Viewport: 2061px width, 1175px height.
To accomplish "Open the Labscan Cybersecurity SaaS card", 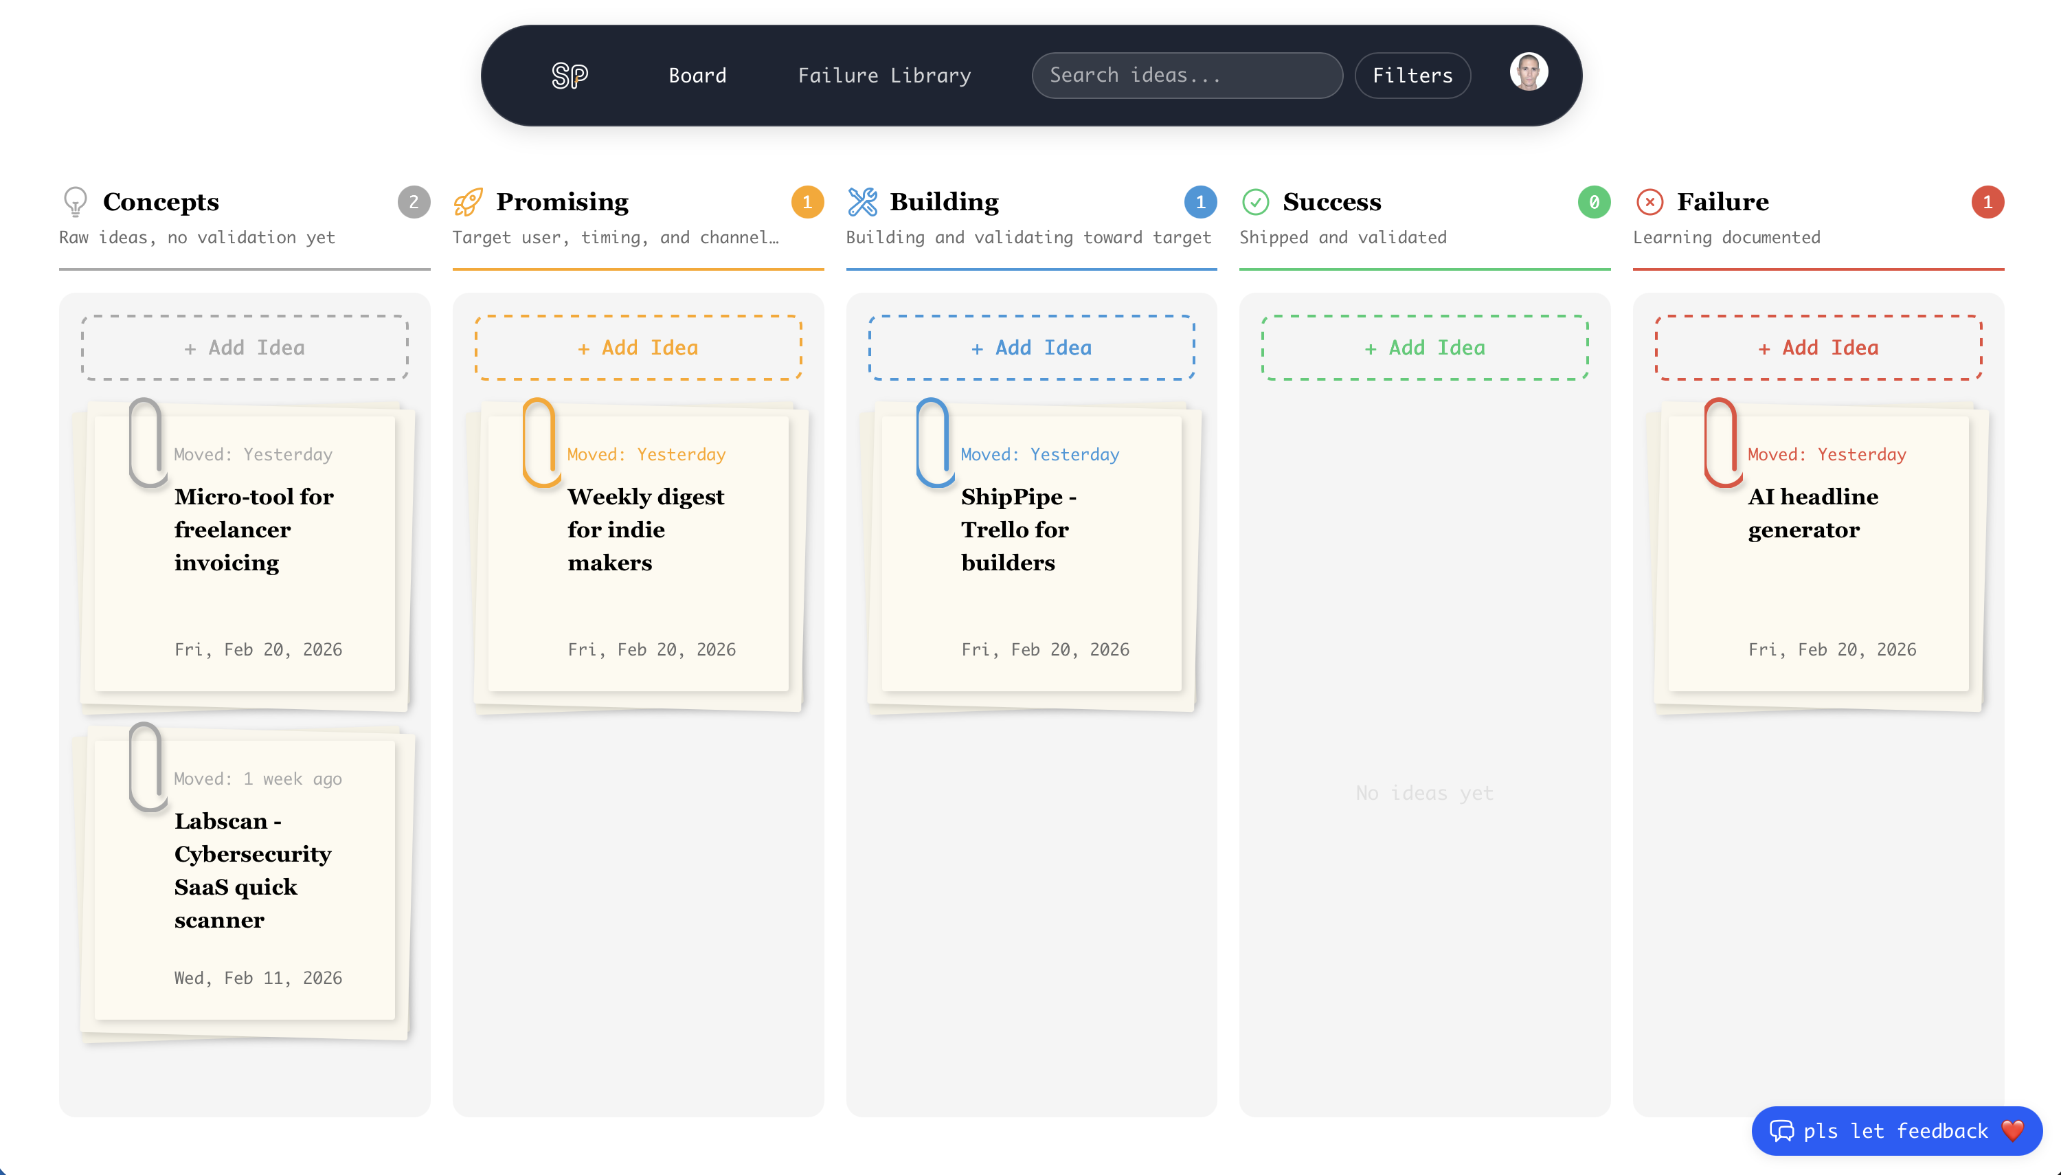I will [x=245, y=880].
